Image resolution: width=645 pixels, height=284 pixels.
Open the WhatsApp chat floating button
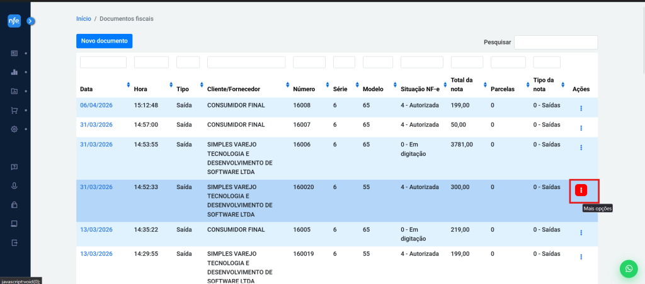click(x=628, y=268)
